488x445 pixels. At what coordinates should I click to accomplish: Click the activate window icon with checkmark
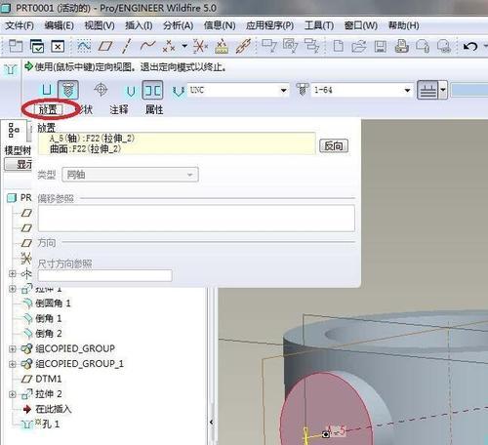(37, 46)
